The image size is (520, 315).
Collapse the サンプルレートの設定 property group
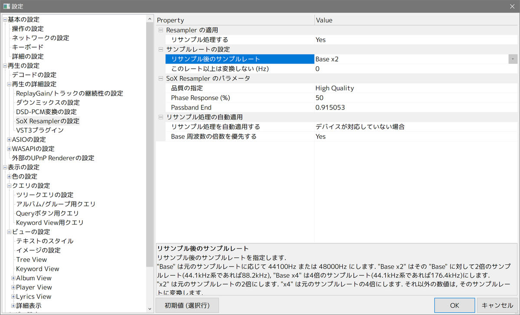click(161, 49)
